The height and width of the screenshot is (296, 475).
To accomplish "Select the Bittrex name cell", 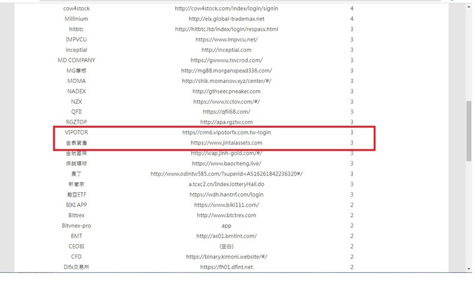I will coord(77,215).
